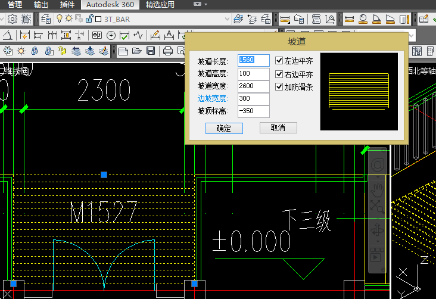
Task: Open the 输出 ribbon tab
Action: pyautogui.click(x=41, y=4)
